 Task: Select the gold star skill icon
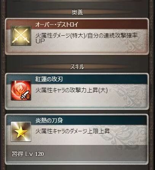(x=21, y=132)
